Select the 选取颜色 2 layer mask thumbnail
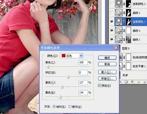This screenshot has height=114, width=147. pyautogui.click(x=129, y=4)
